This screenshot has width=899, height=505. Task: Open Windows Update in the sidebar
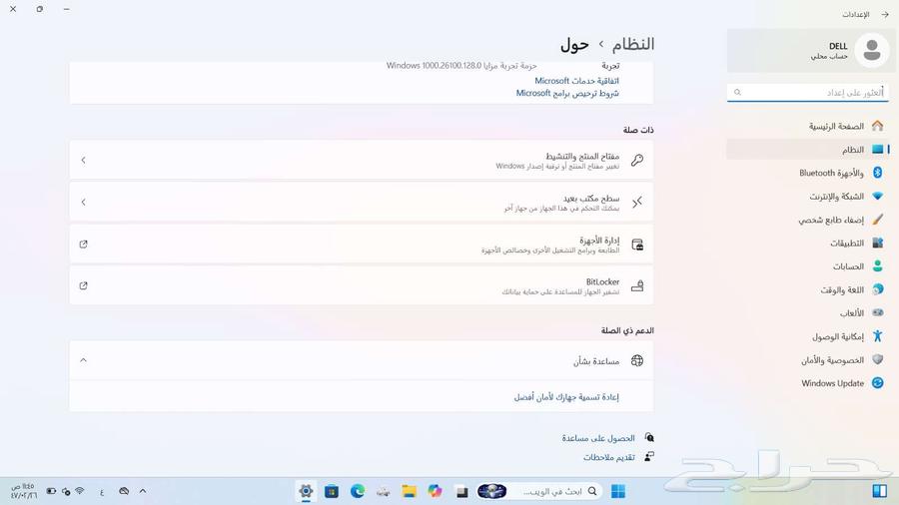[808, 383]
